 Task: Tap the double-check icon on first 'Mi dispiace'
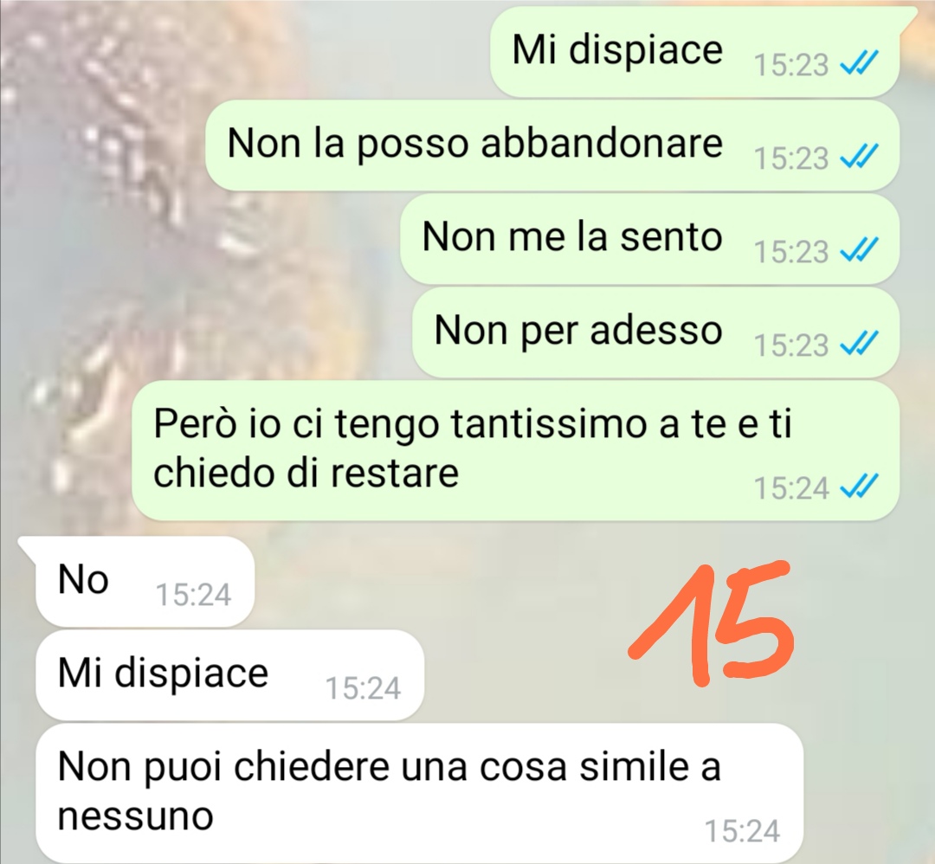859,63
